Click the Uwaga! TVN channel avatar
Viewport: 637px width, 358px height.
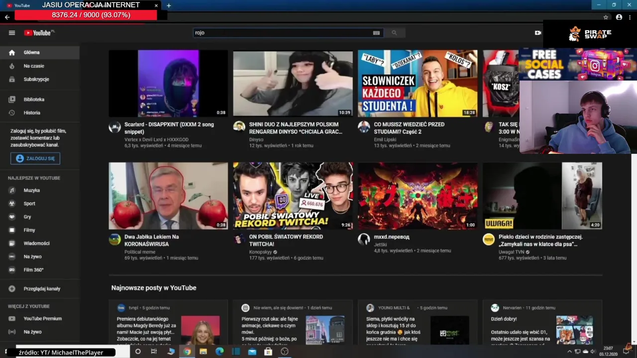(489, 240)
